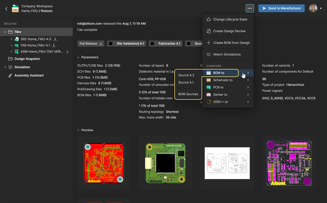Click the FAB-Kame_FMU-A.1 board icon
This screenshot has width=327, height=203.
coord(17,45)
